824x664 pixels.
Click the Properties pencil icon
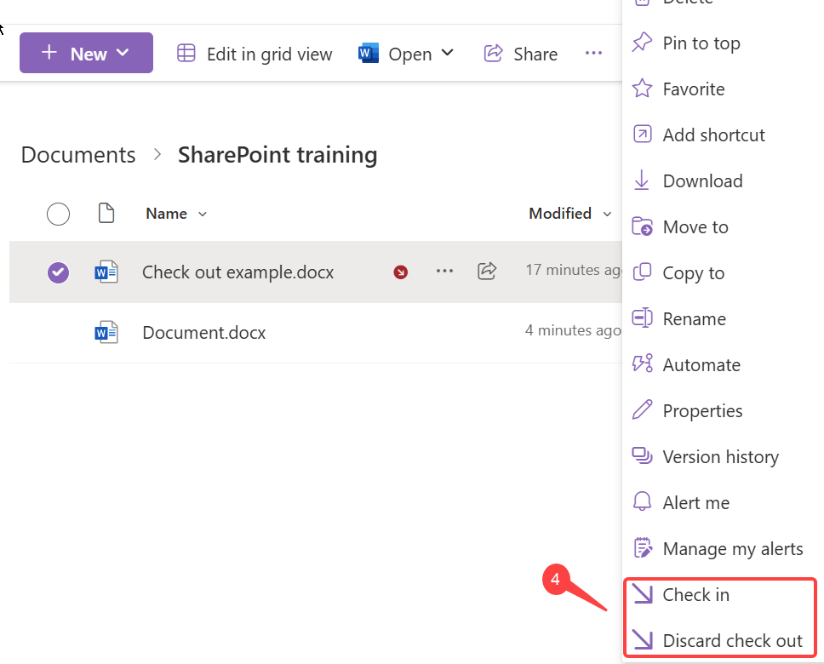pyautogui.click(x=642, y=410)
